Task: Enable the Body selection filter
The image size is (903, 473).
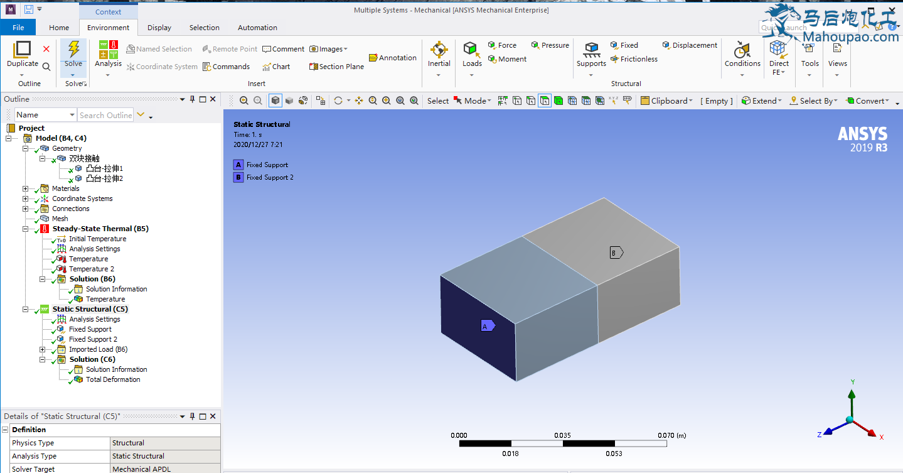Action: coord(558,101)
